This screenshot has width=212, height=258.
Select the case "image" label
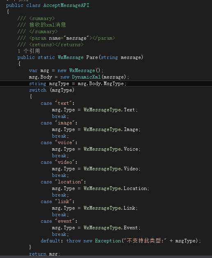[x=59, y=123]
